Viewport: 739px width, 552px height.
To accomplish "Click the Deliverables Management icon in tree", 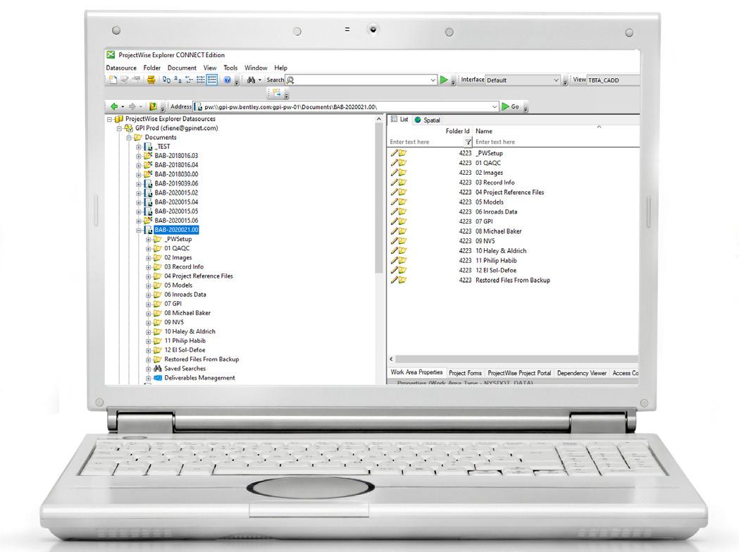I will [158, 378].
